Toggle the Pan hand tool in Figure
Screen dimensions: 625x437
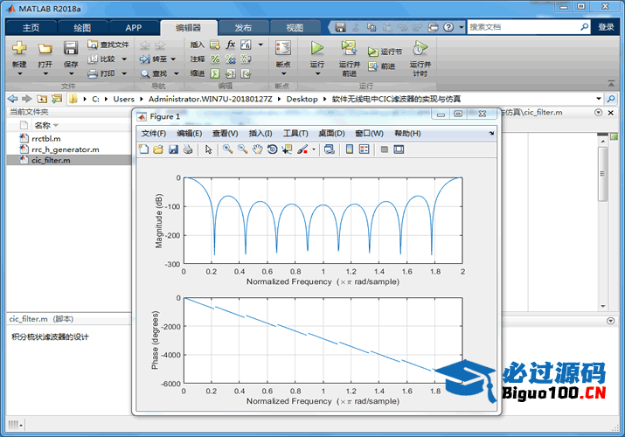point(258,149)
